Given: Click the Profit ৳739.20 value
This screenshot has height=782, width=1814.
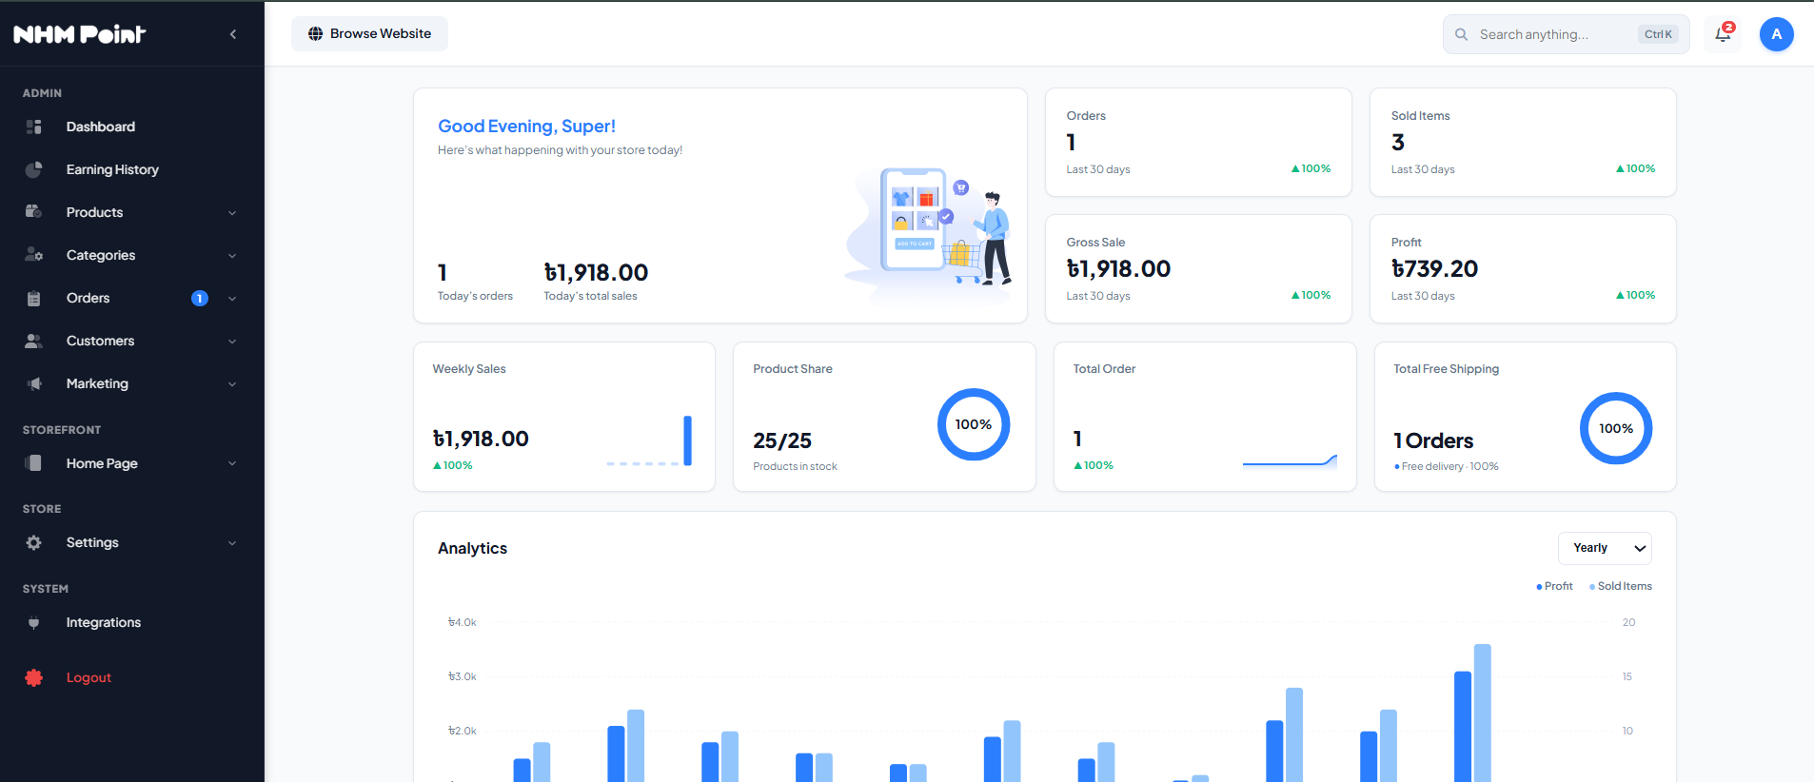Looking at the screenshot, I should point(1434,269).
